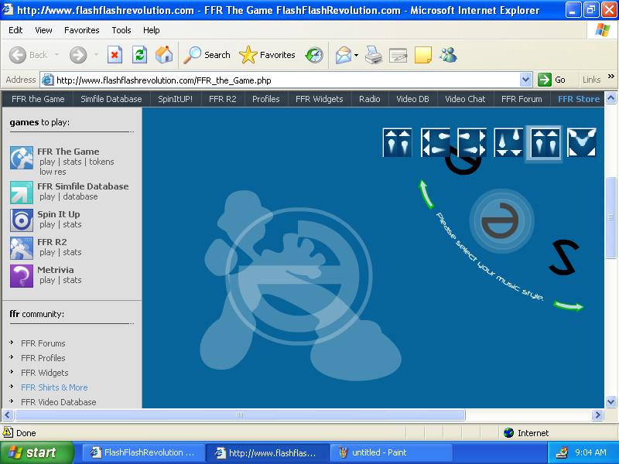The width and height of the screenshot is (619, 464).
Task: Open the Home page icon
Action: (x=164, y=55)
